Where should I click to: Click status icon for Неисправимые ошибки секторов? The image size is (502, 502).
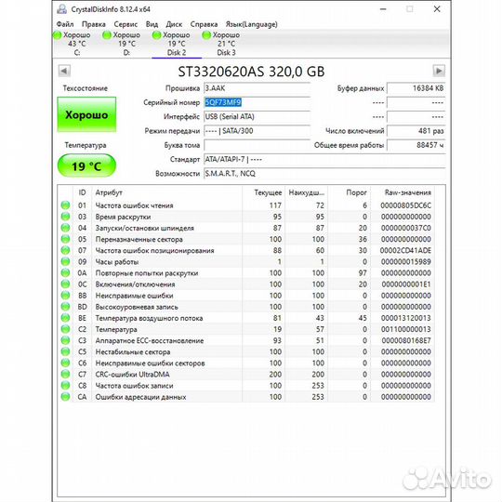(65, 363)
